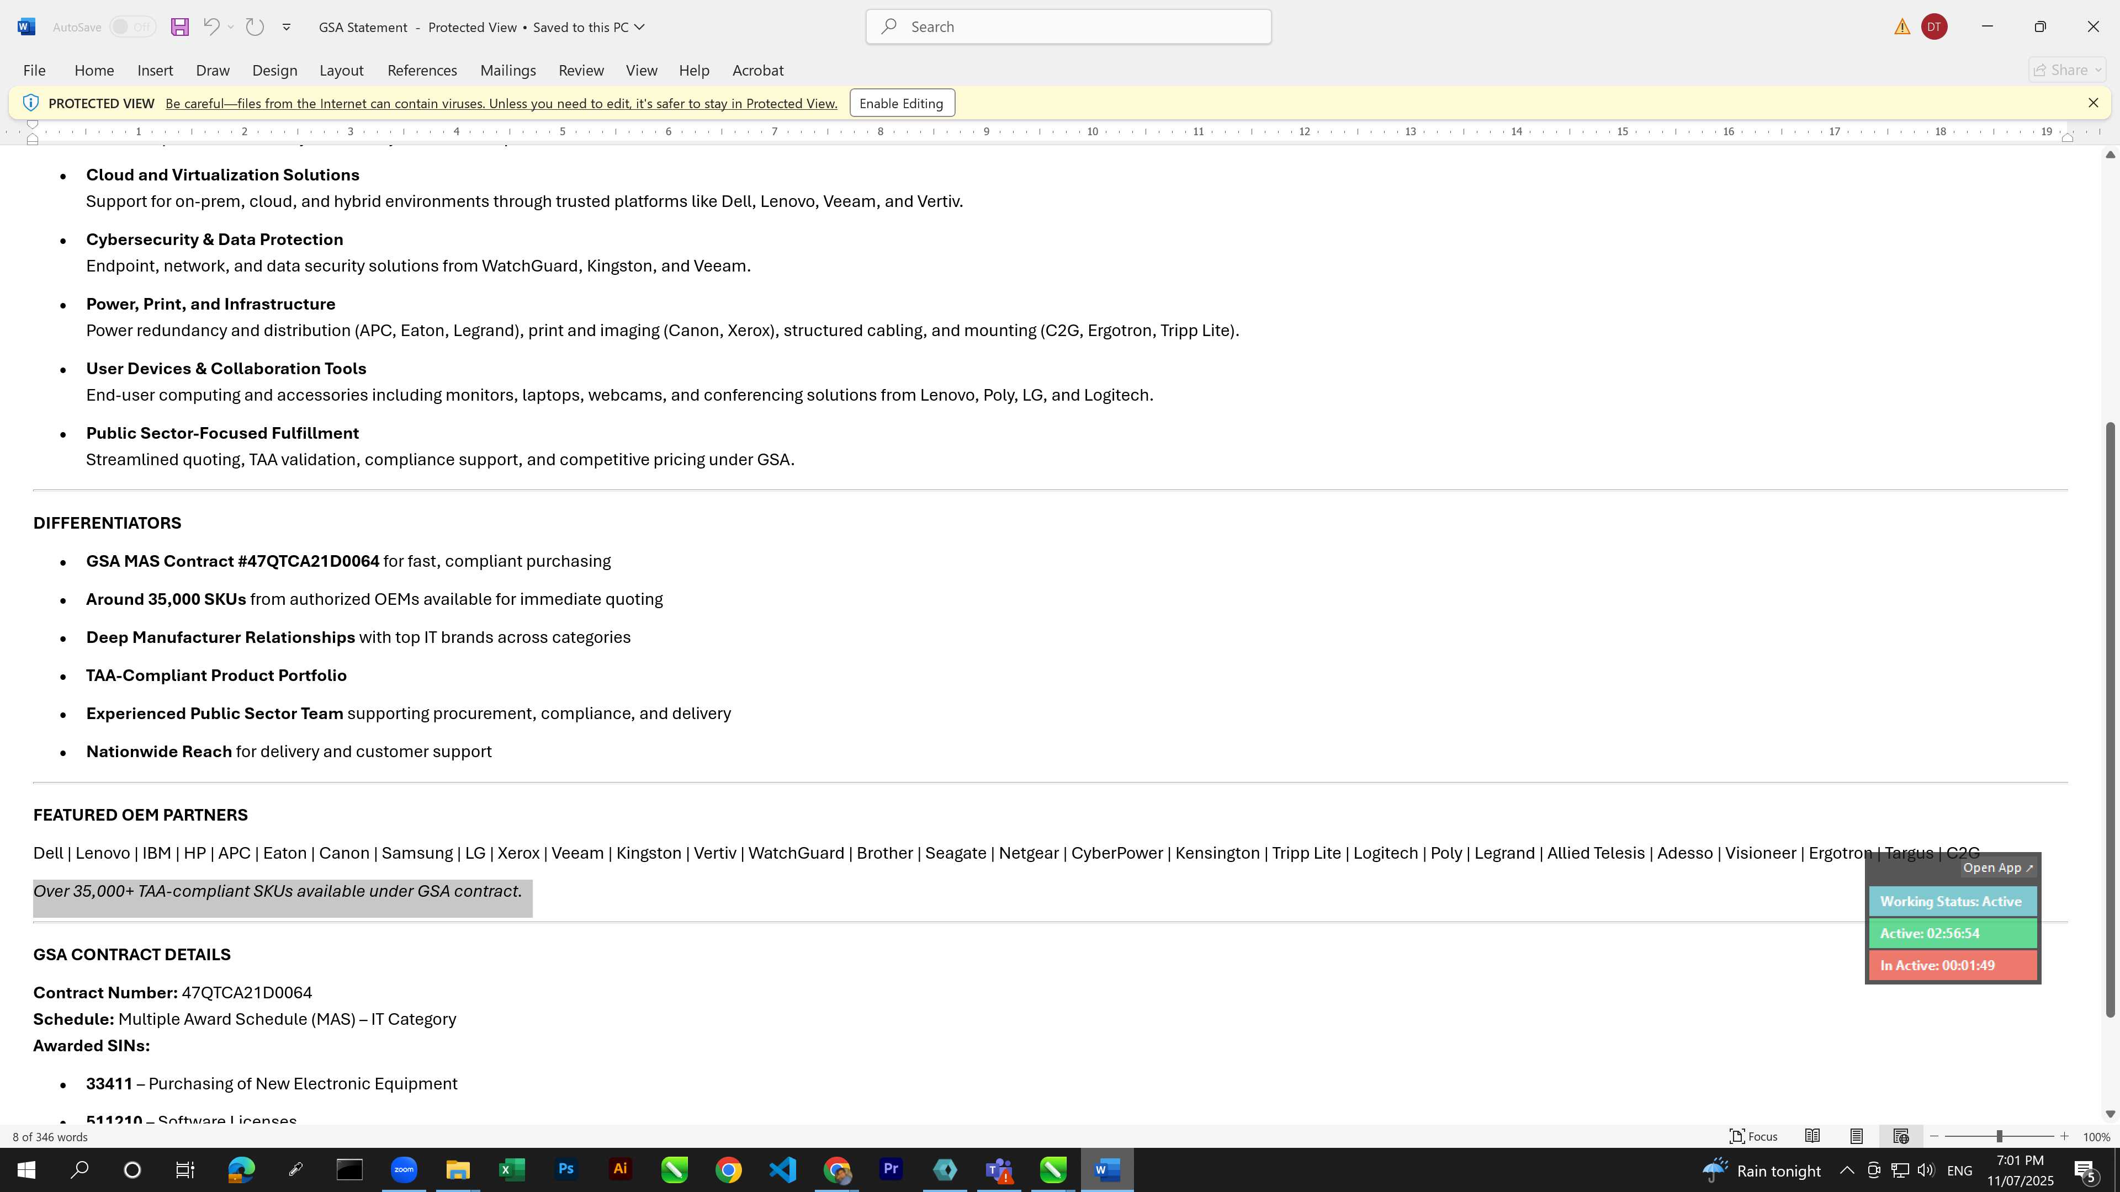Click the 100% zoom level value
Screen dimensions: 2120x1192
point(2096,1137)
